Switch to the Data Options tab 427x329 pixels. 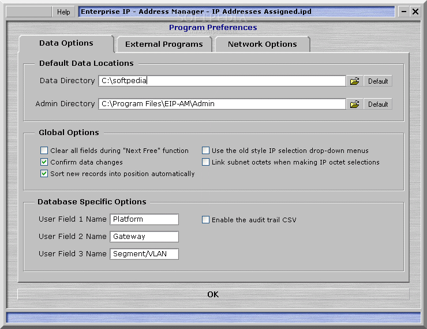[66, 43]
